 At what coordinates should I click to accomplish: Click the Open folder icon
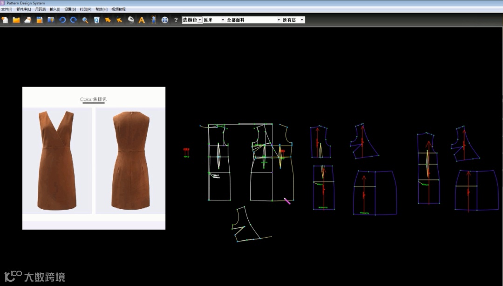pos(16,20)
